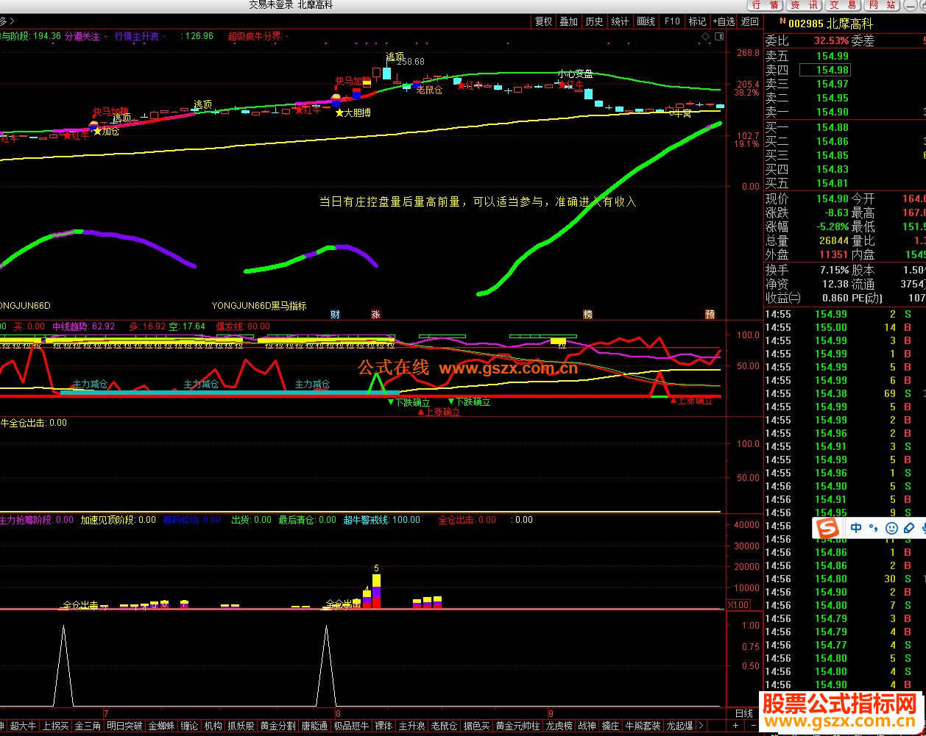Select the 龙虎榜 indicator tab
Viewport: 926px width, 736px height.
[x=559, y=726]
